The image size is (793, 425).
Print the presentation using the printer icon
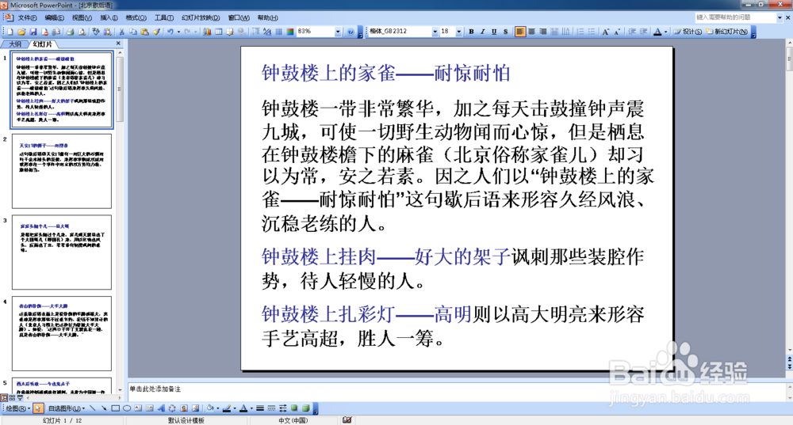(x=70, y=32)
